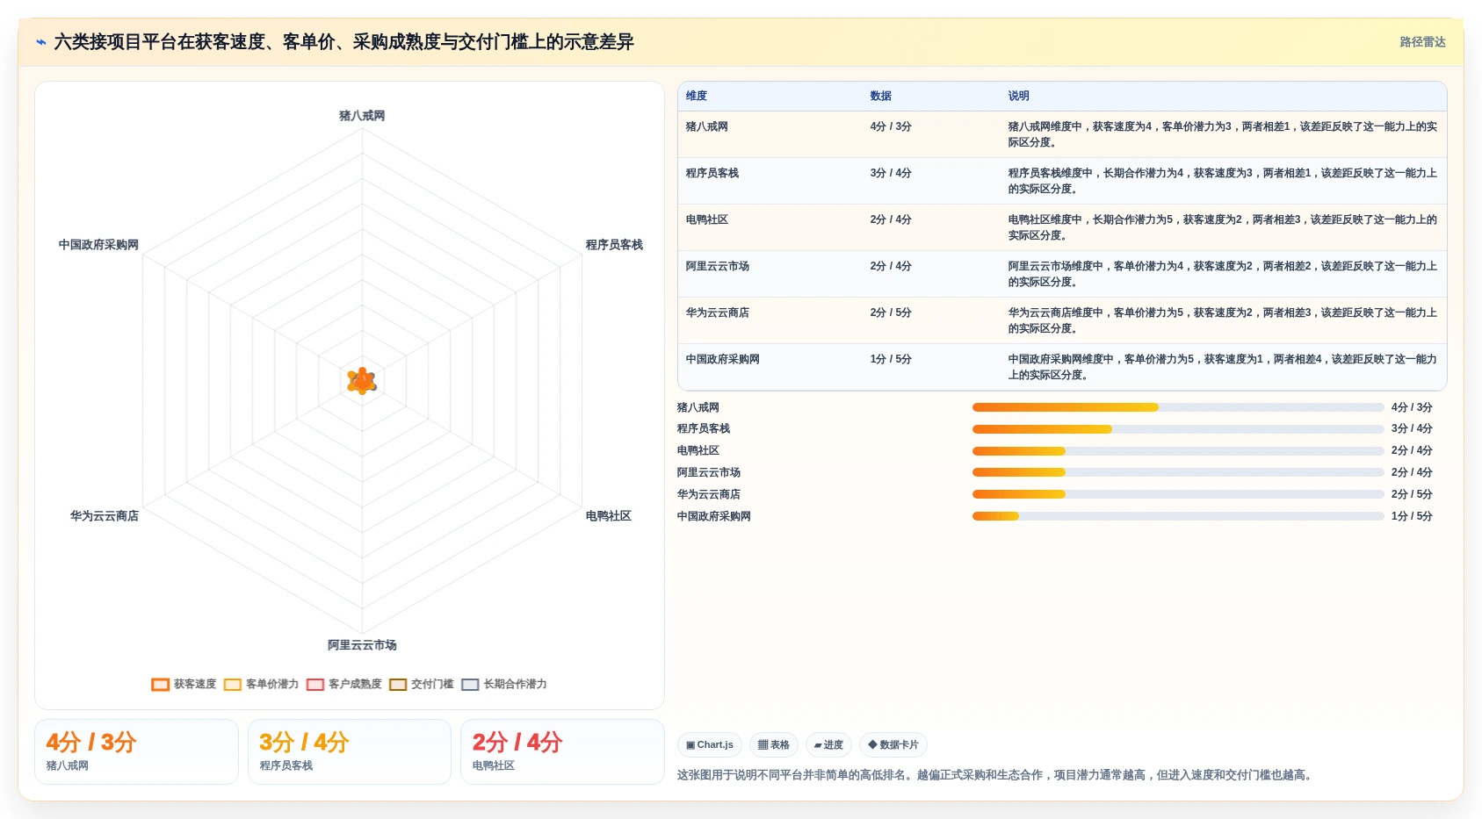Click the 2分 / 5分 cell in the table

pos(891,313)
